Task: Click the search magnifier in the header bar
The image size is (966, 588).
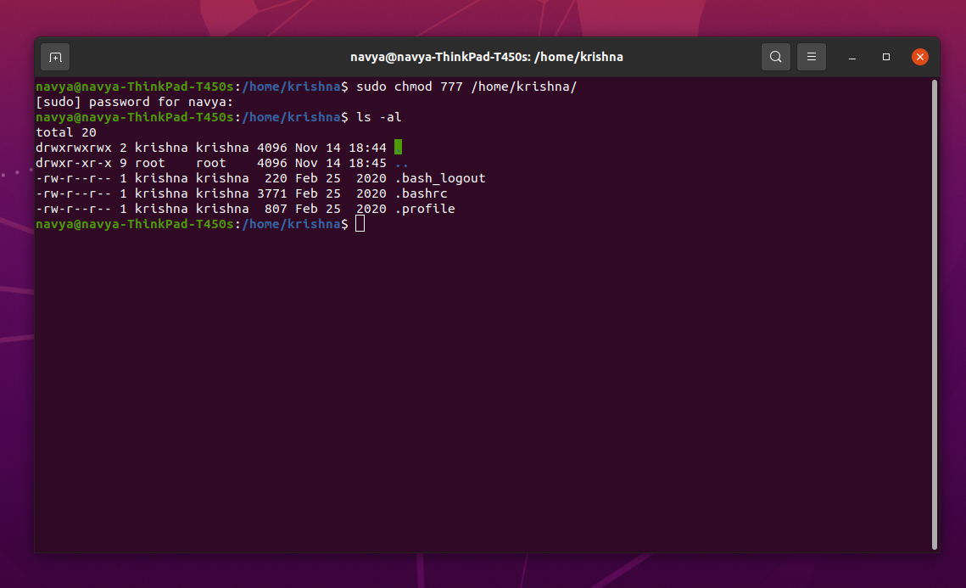Action: click(x=775, y=56)
